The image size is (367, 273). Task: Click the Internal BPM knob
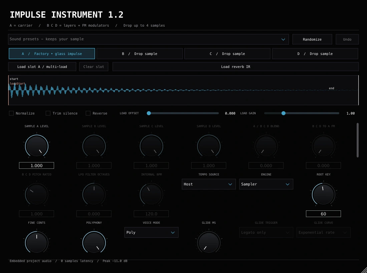coord(151,194)
